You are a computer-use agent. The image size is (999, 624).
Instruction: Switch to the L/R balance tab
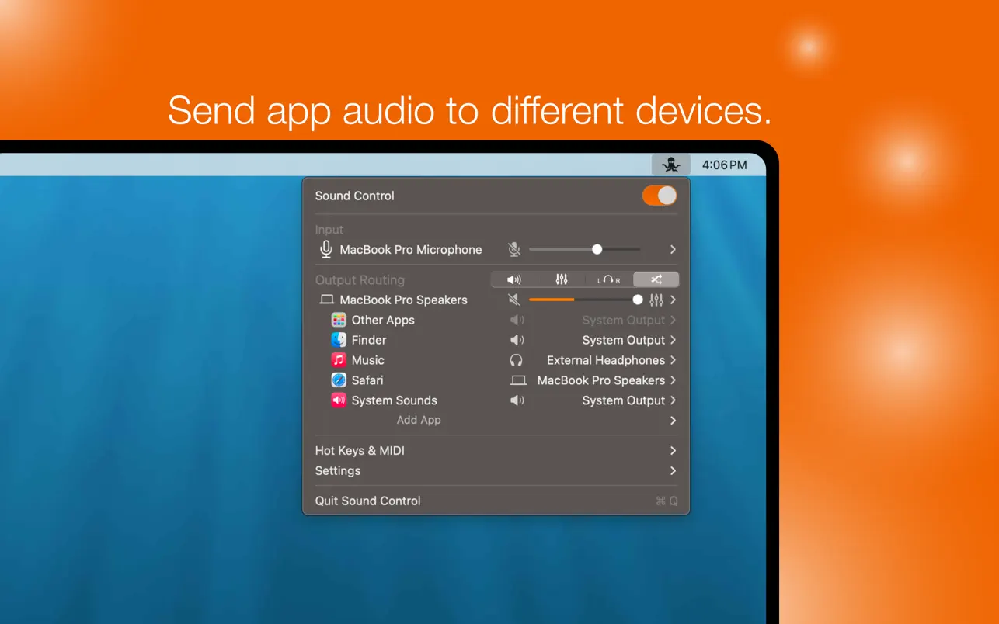coord(609,279)
